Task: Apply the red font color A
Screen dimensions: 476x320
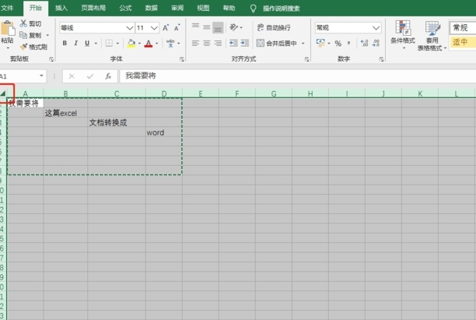Action: coord(149,43)
